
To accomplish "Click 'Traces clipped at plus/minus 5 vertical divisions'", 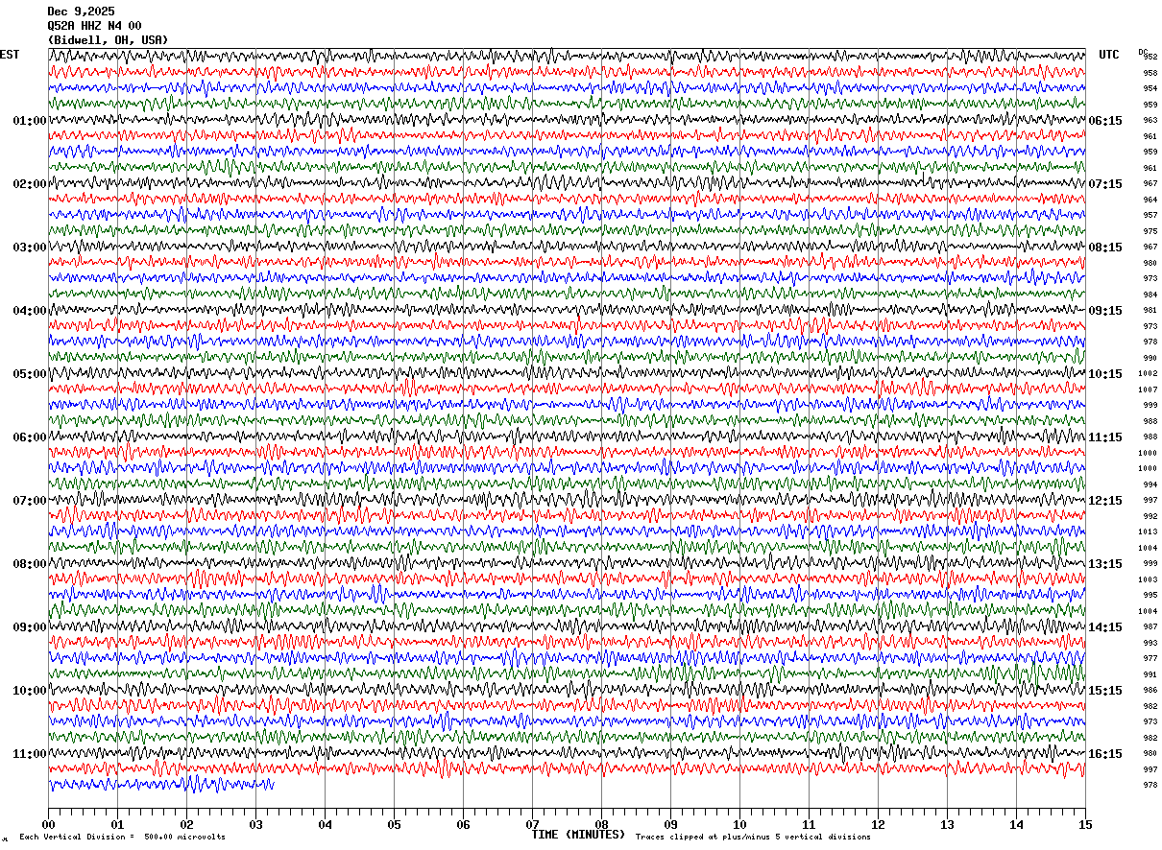I will point(753,838).
